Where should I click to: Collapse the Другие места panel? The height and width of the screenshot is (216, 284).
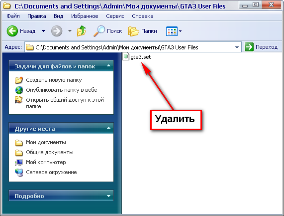[x=108, y=128]
